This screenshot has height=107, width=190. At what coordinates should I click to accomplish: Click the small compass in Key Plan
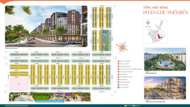pyautogui.click(x=147, y=23)
